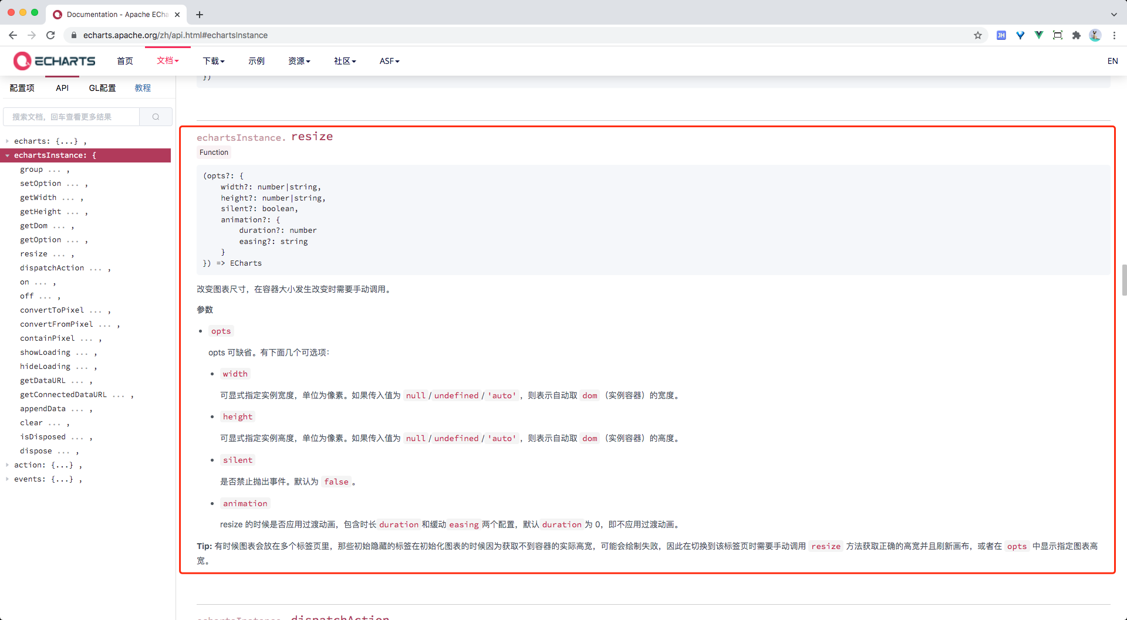Viewport: 1127px width, 620px height.
Task: Click the page vertical scrollbar thumb
Action: pyautogui.click(x=1124, y=280)
